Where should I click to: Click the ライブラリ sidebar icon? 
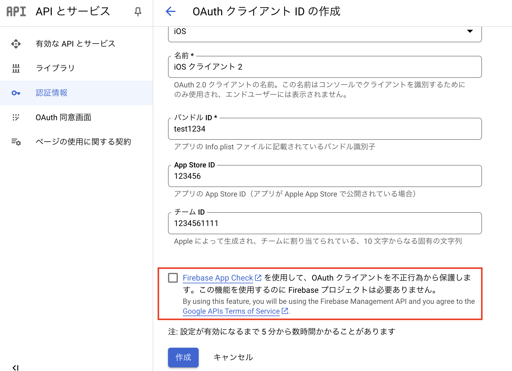tap(16, 68)
